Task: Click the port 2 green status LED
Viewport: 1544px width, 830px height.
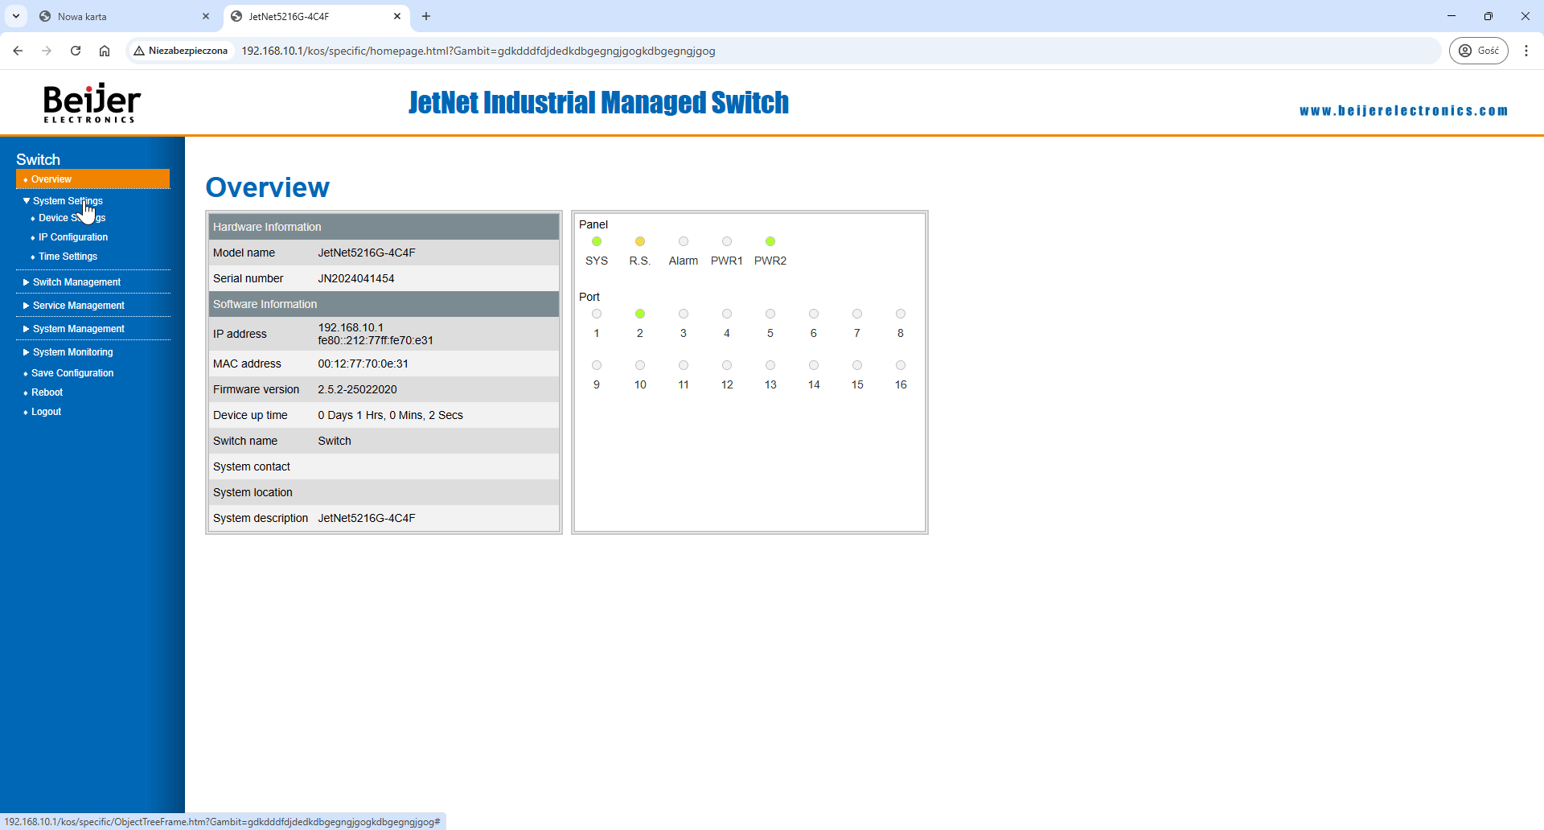Action: click(640, 314)
